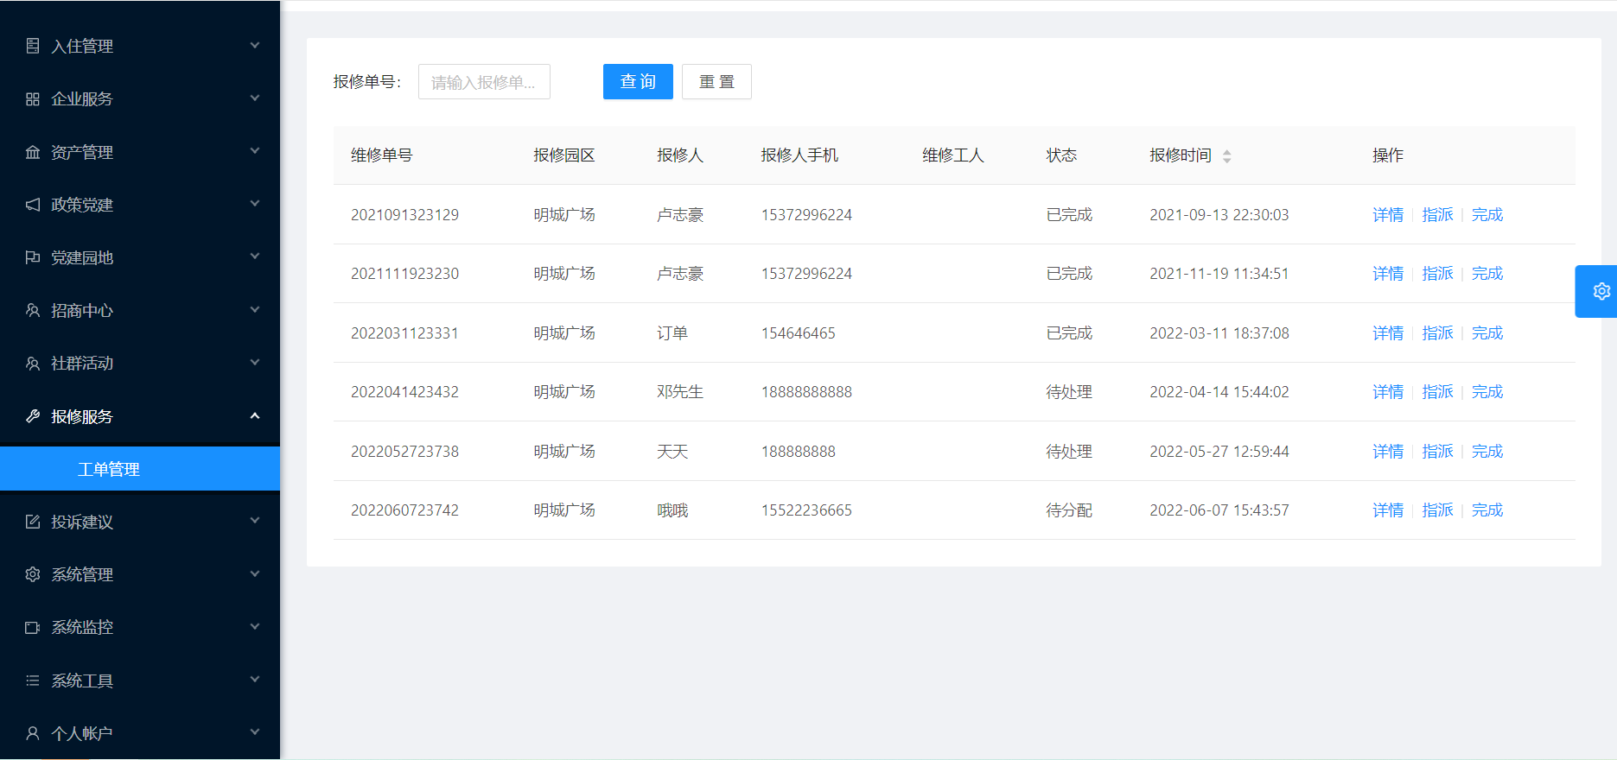Collapse the 报修服务 menu chevron
Viewport: 1617px width, 760px height.
click(x=255, y=416)
